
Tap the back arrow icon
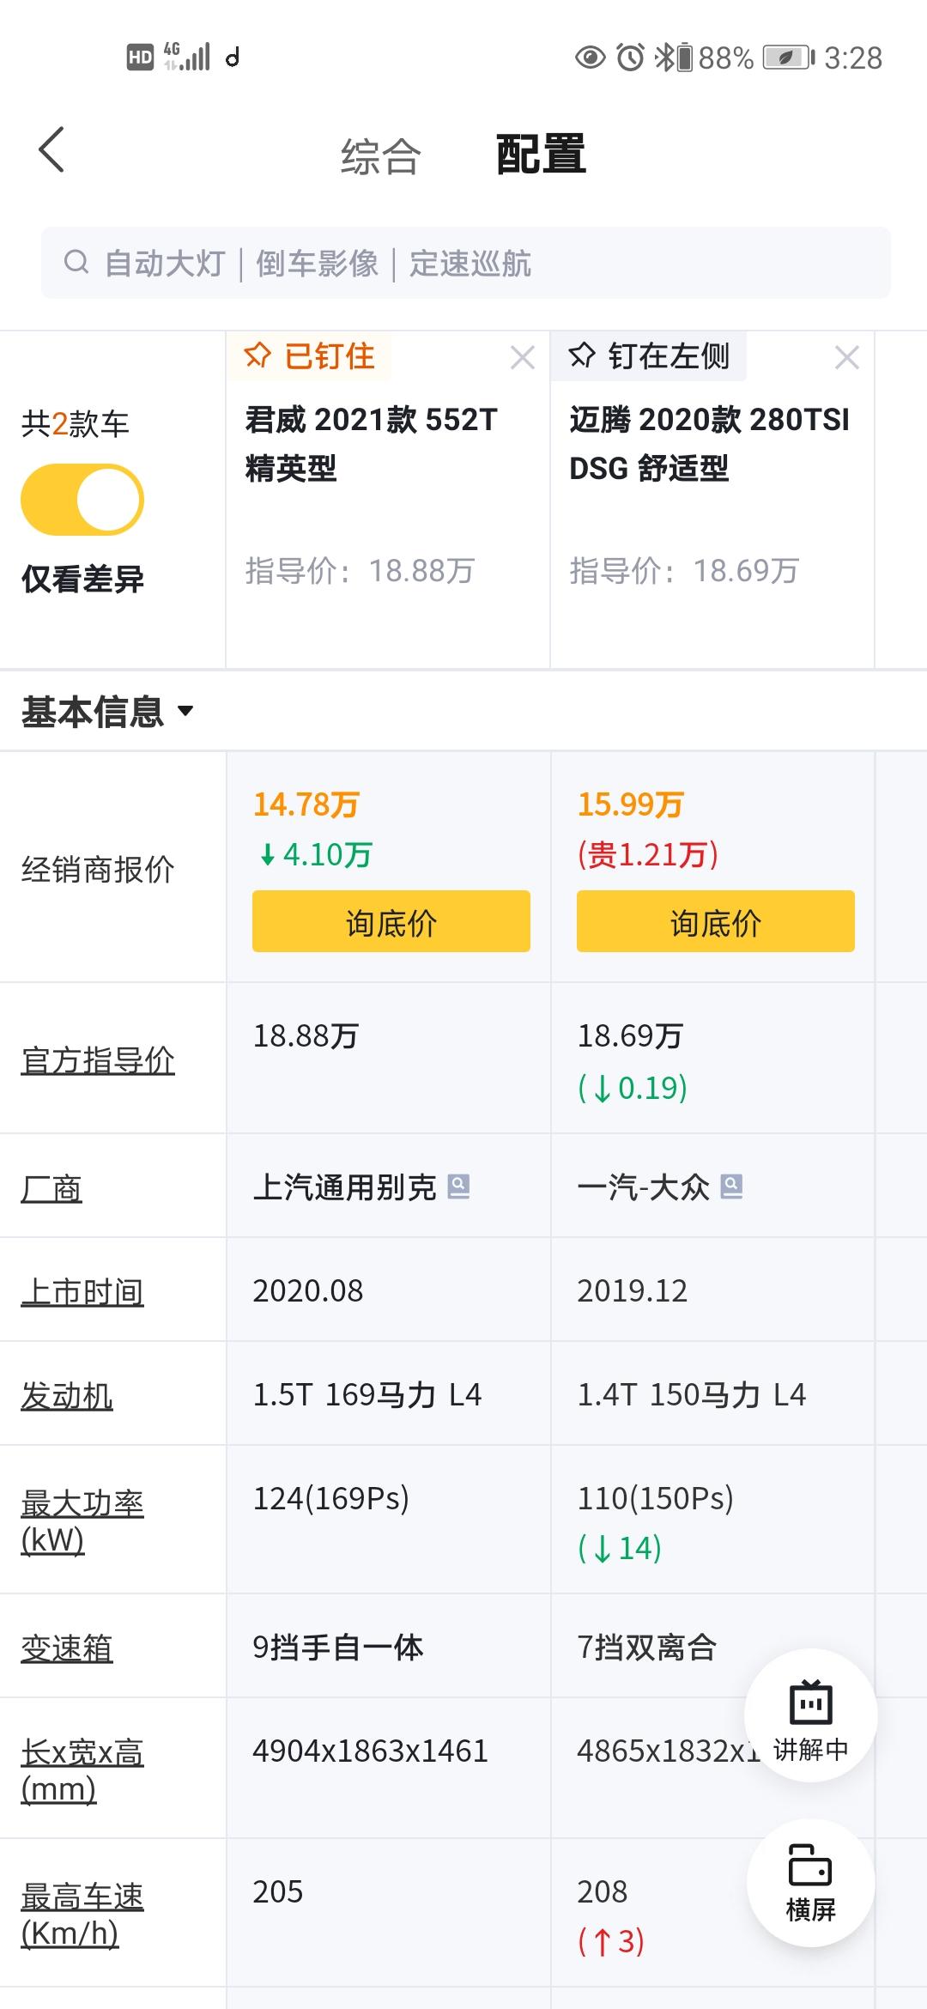51,150
